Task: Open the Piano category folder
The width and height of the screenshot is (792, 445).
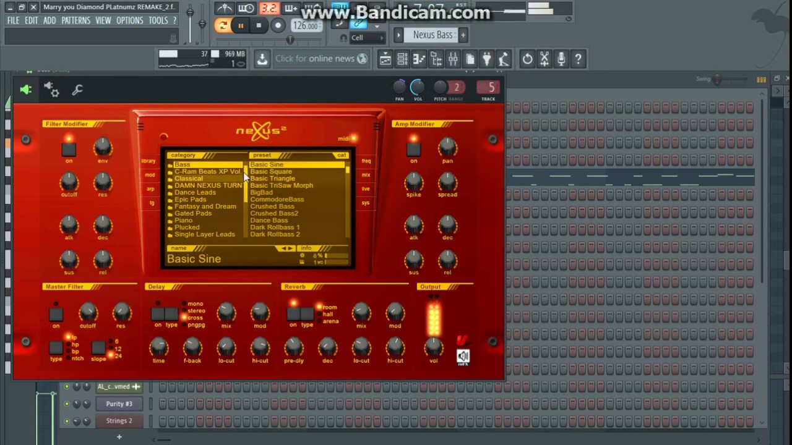Action: [x=206, y=220]
